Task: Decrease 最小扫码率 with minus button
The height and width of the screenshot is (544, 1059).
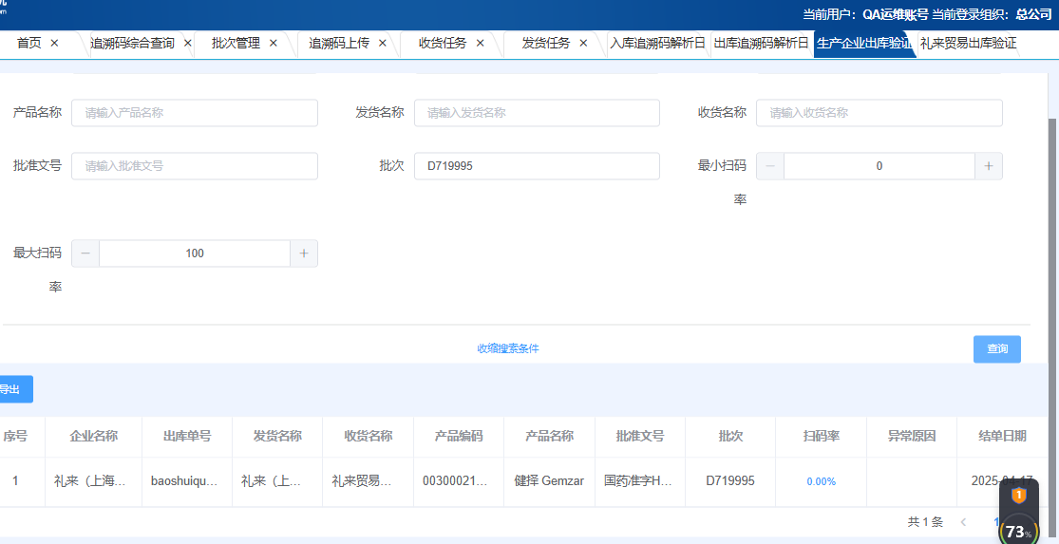Action: [x=770, y=166]
